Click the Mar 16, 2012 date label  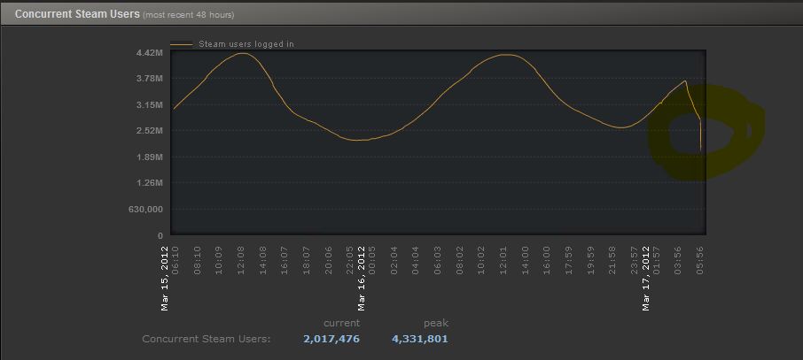pyautogui.click(x=361, y=278)
